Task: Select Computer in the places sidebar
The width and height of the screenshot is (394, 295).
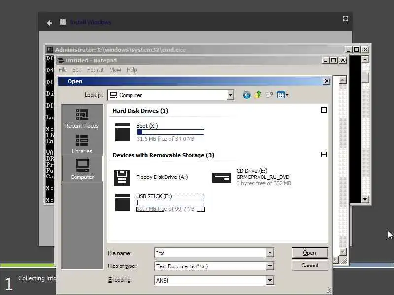Action: point(82,169)
